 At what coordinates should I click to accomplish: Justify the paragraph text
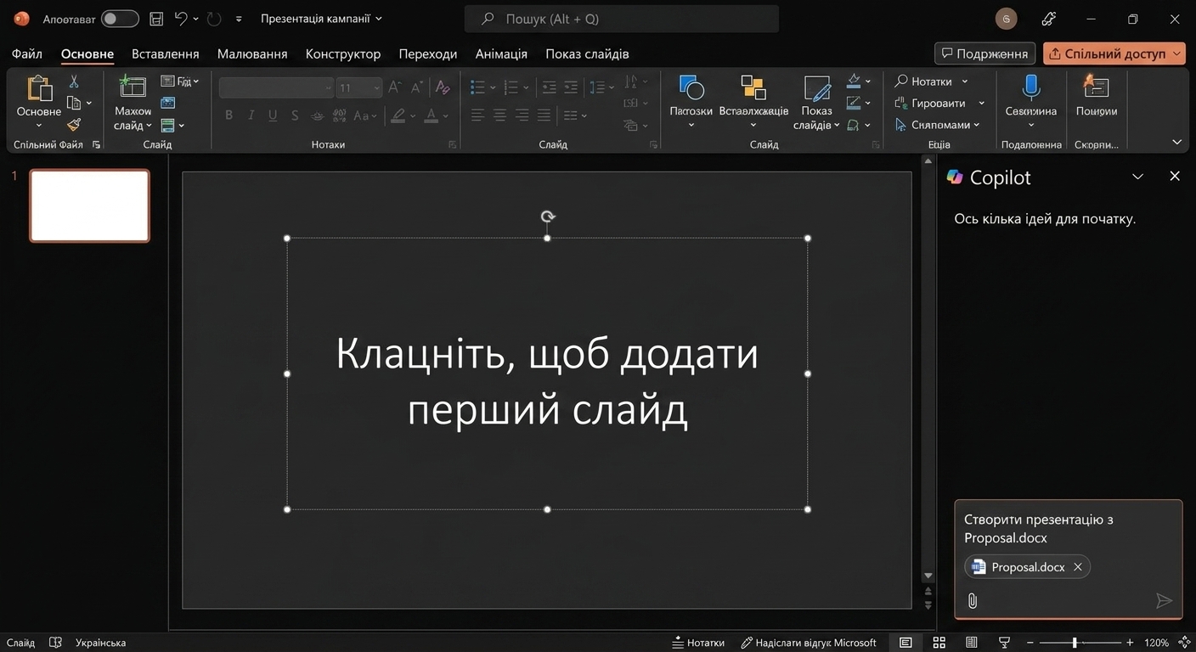(x=544, y=115)
